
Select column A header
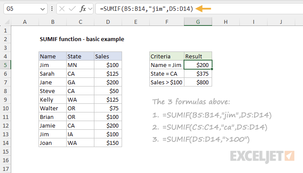coord(25,22)
